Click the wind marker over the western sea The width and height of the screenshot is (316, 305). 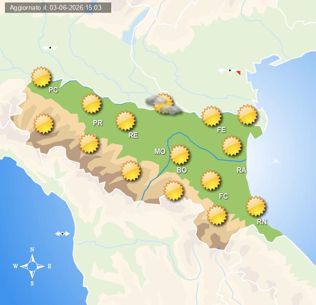click(x=63, y=234)
